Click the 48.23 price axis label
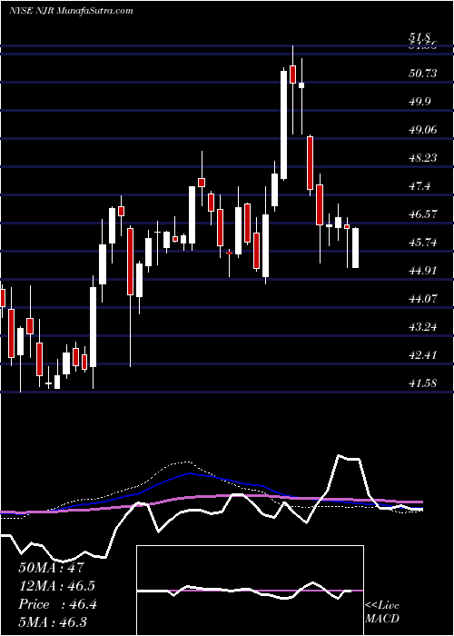Screen dimensions: 454x636 (x=423, y=158)
